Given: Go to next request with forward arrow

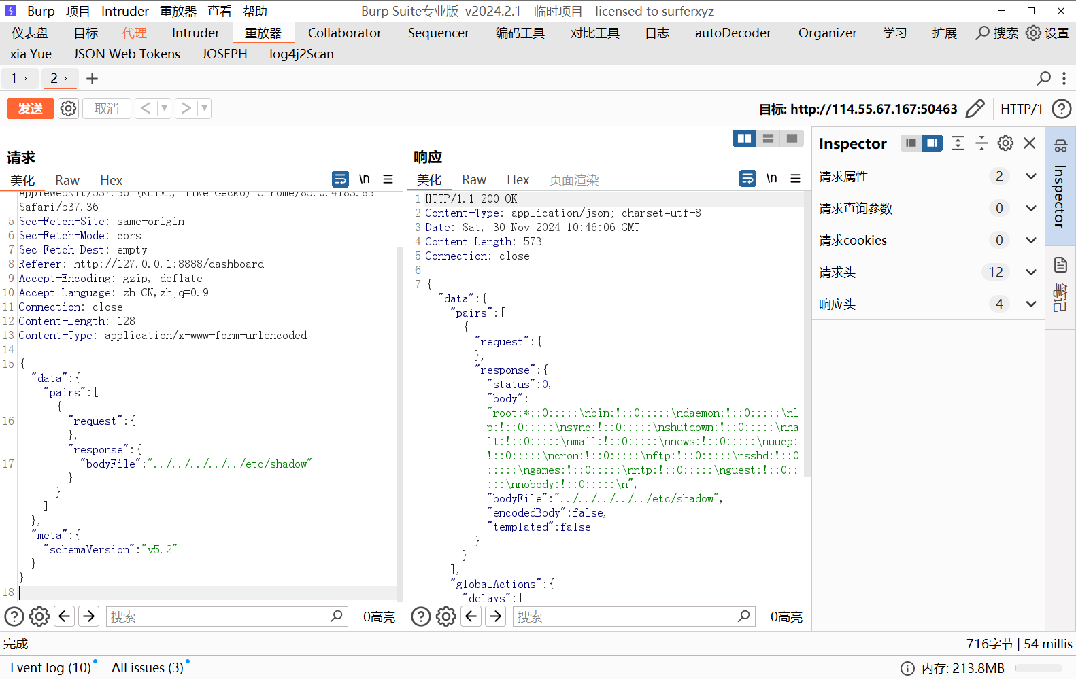Looking at the screenshot, I should pyautogui.click(x=186, y=108).
